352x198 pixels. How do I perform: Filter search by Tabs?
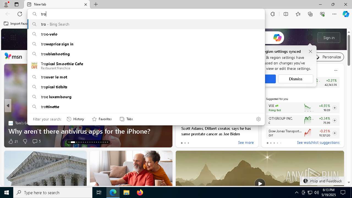pos(126,119)
